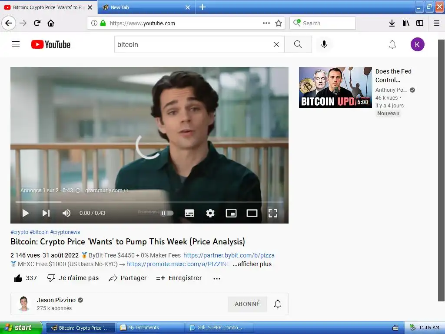Click the Jason Pizzino channel name

pos(56,300)
